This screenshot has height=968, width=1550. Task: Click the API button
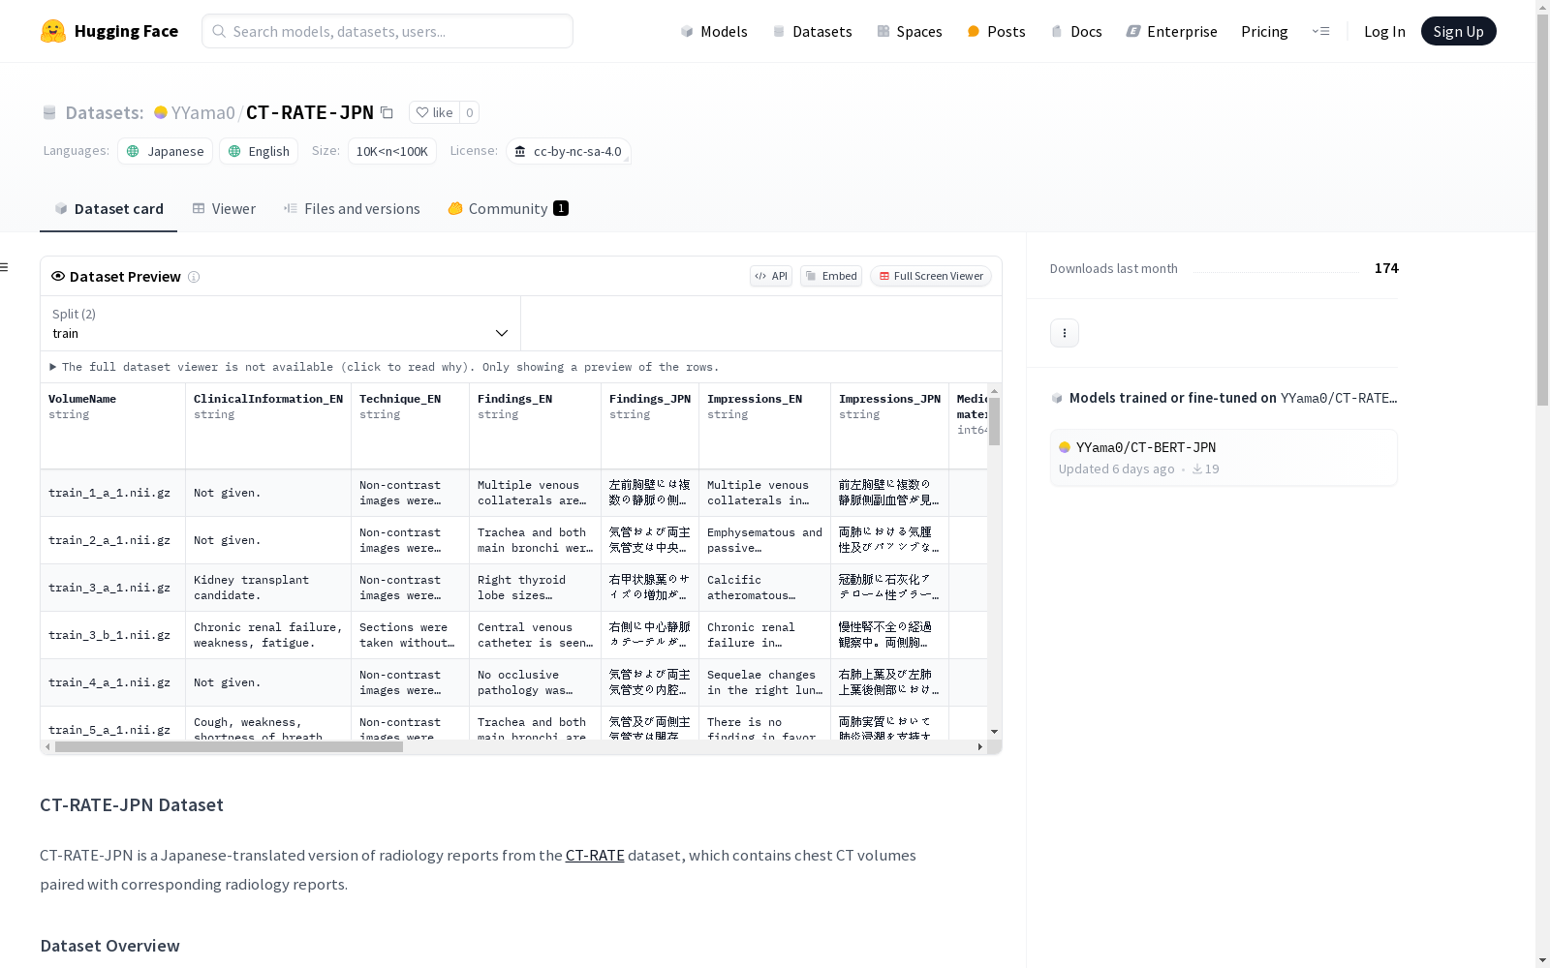(771, 276)
